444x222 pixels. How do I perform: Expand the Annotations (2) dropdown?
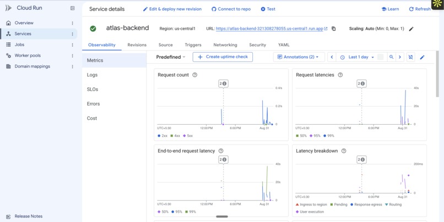point(299,57)
